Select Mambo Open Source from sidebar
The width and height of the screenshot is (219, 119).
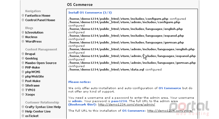[x=41, y=63]
